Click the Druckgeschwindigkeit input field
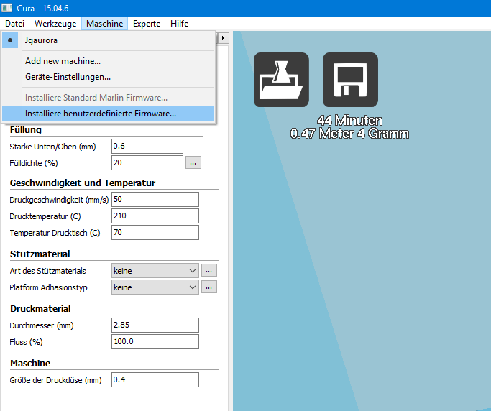The height and width of the screenshot is (411, 491). tap(155, 200)
